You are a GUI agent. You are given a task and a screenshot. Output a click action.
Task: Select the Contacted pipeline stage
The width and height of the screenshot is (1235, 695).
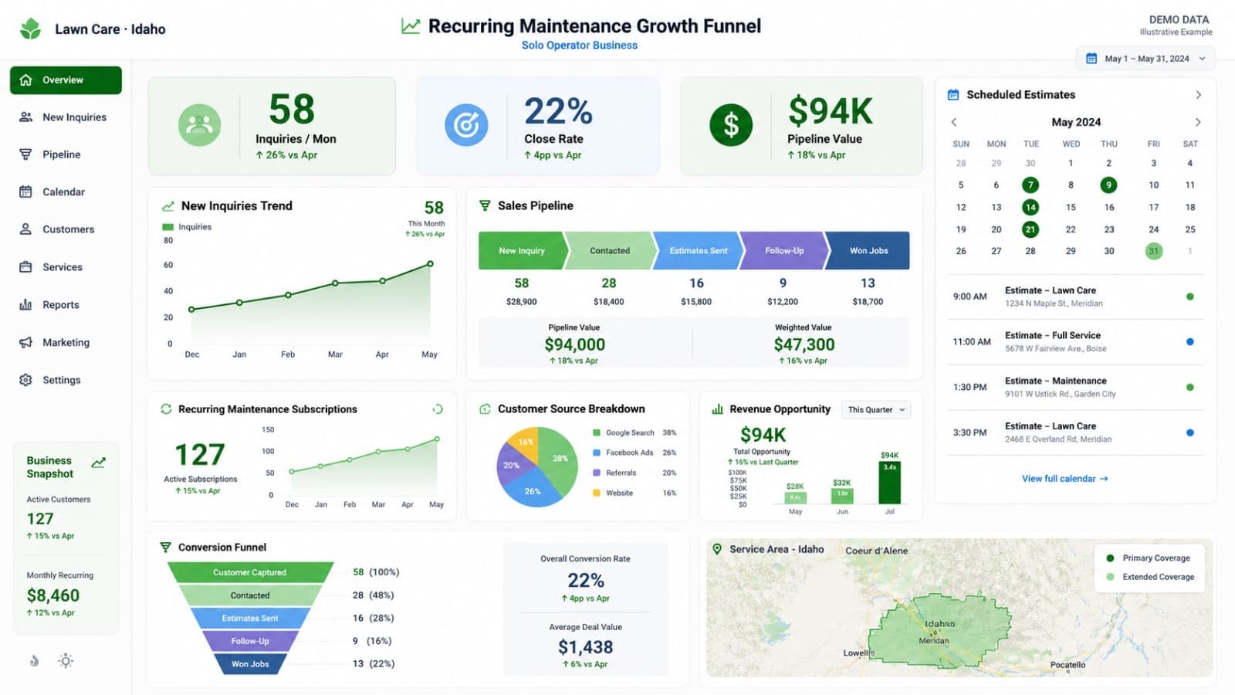coord(610,251)
